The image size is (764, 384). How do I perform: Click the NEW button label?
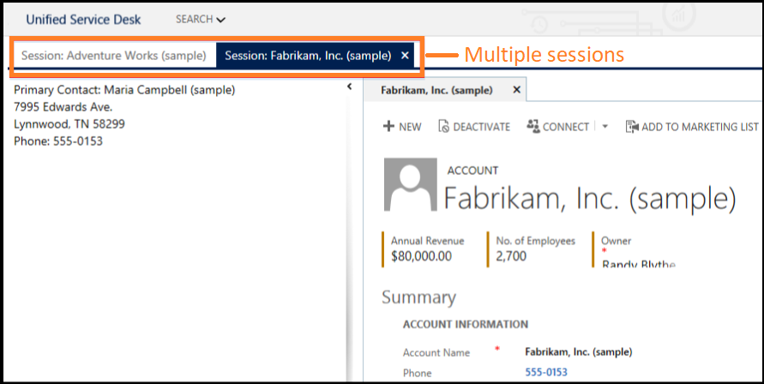(410, 127)
